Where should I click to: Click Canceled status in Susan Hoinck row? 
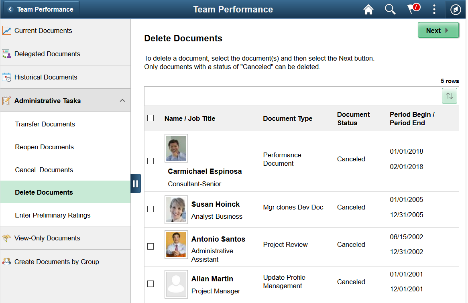(351, 207)
